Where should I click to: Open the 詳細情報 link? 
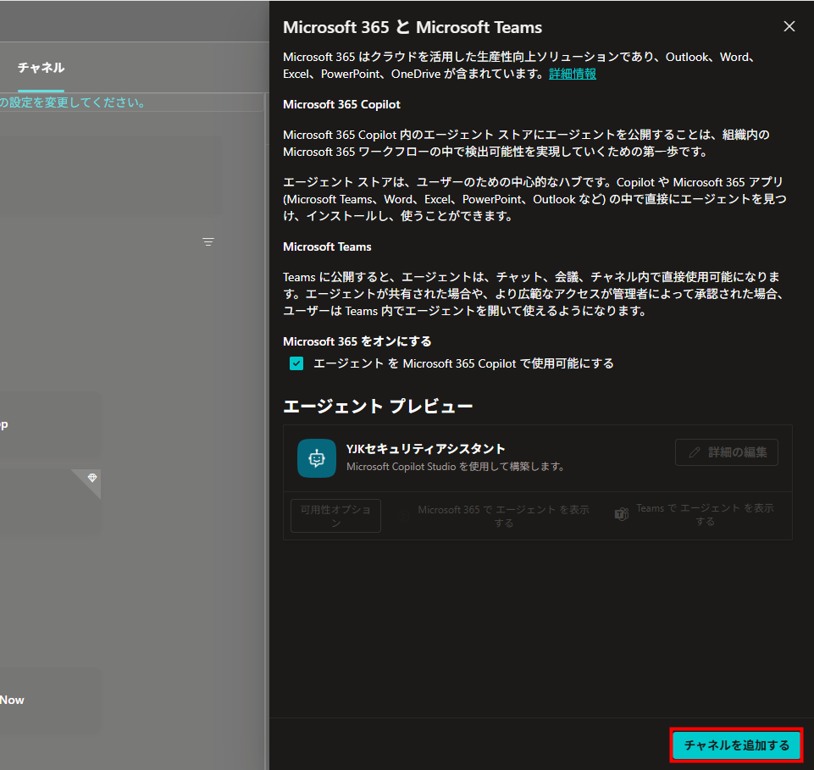pyautogui.click(x=572, y=75)
